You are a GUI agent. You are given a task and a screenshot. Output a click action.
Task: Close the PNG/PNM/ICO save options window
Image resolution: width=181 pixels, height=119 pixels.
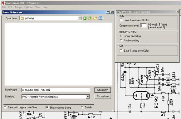(x=177, y=12)
